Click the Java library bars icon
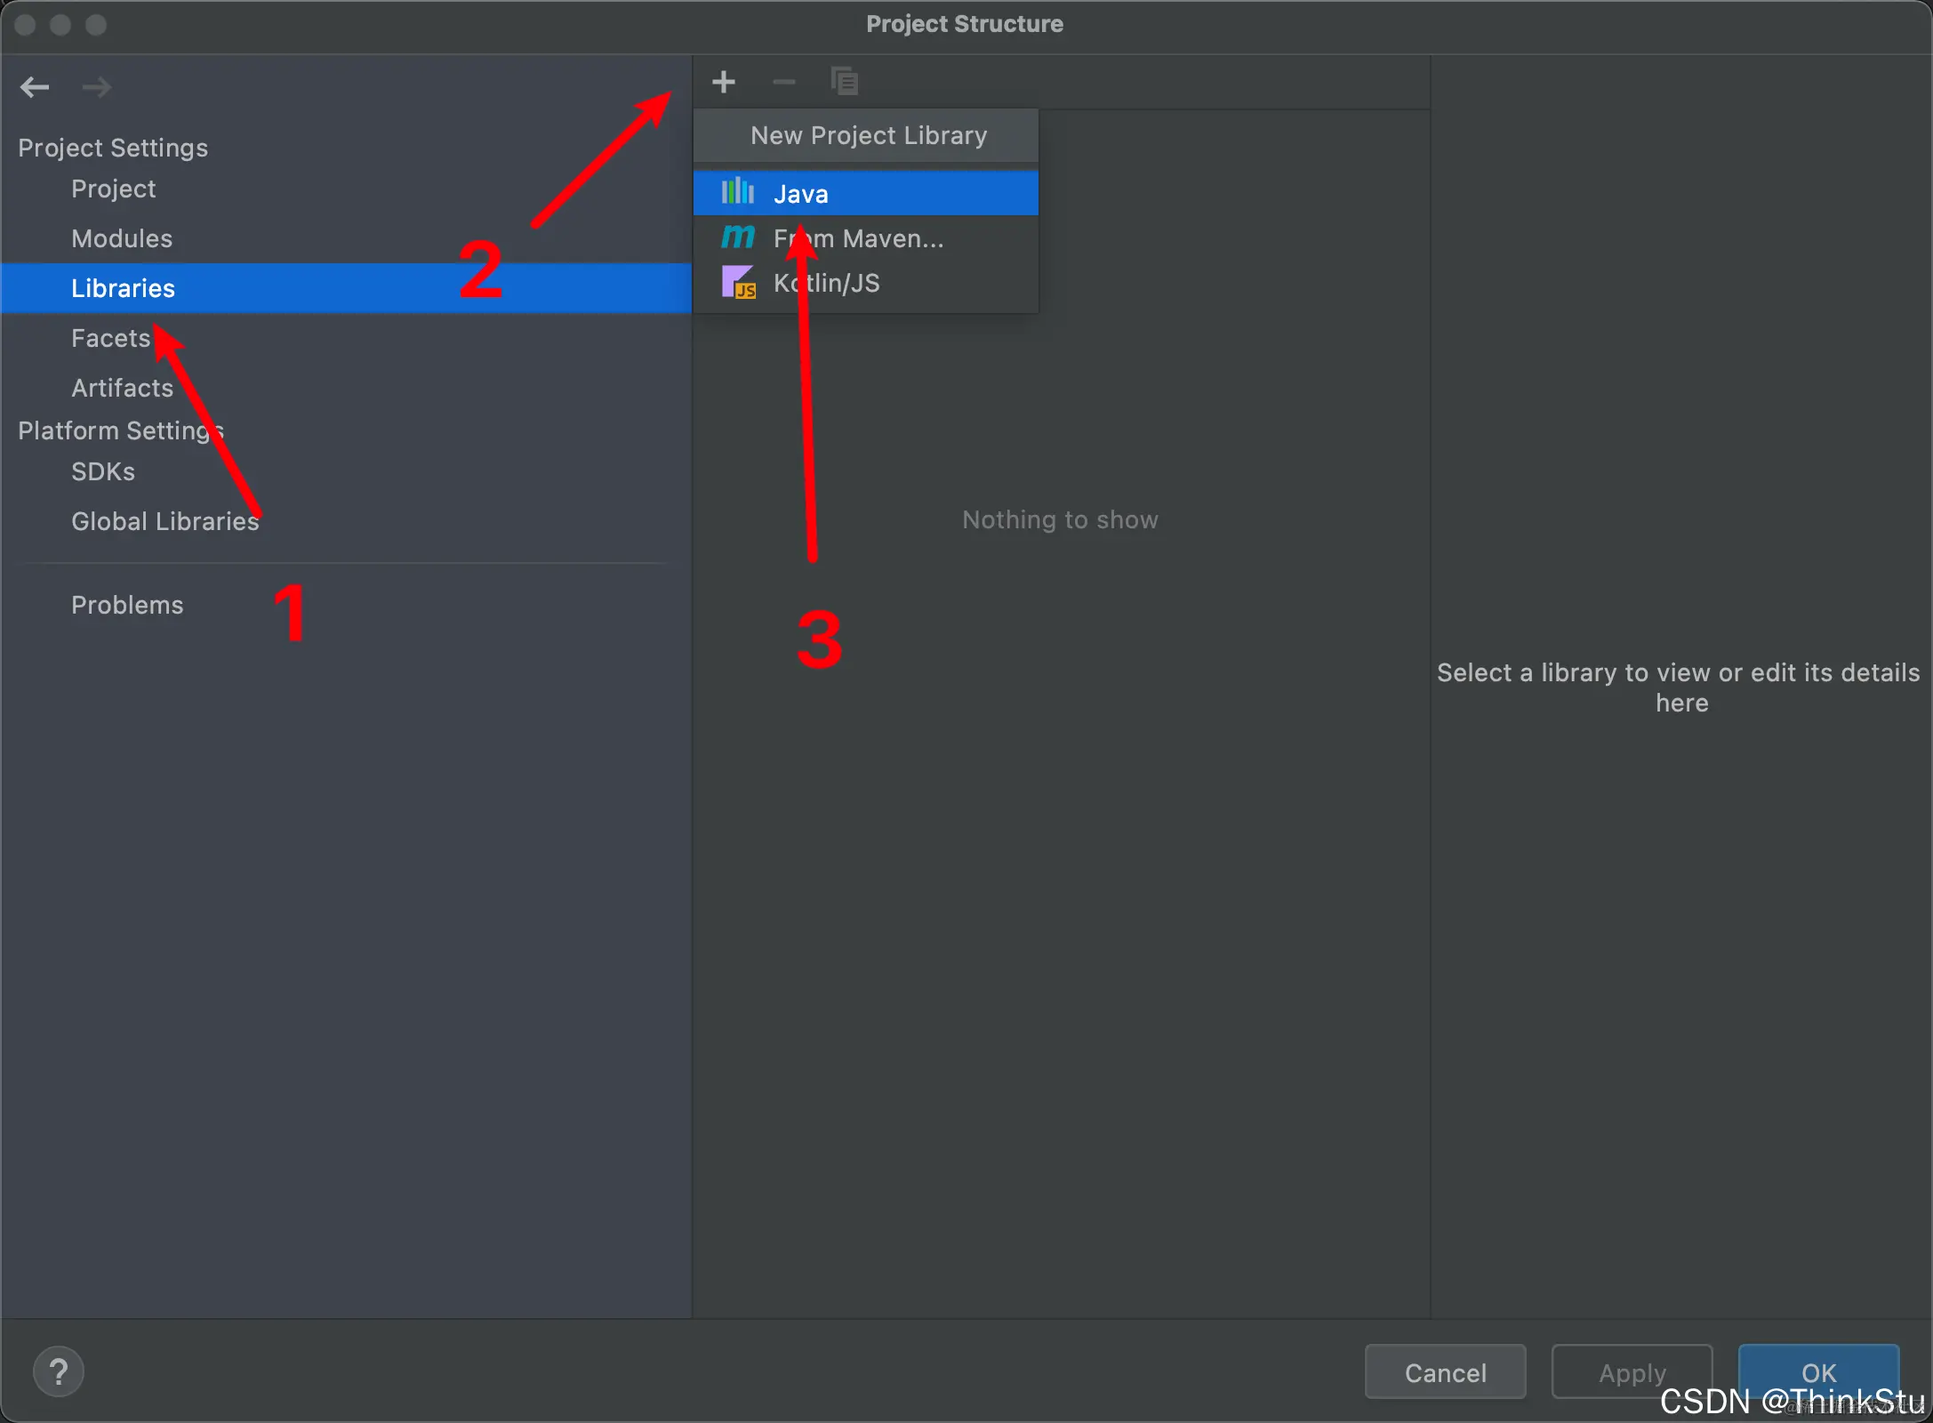 click(737, 192)
